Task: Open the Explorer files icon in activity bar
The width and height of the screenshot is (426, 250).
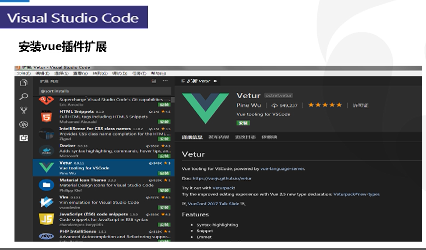Action: point(24,83)
